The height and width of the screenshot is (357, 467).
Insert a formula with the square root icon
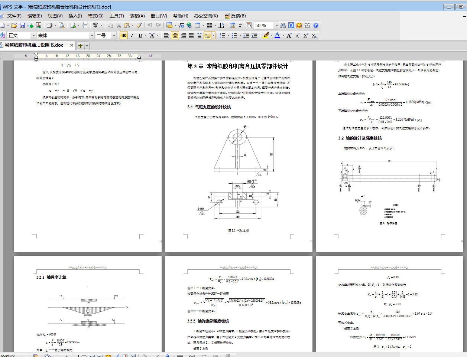(181, 25)
